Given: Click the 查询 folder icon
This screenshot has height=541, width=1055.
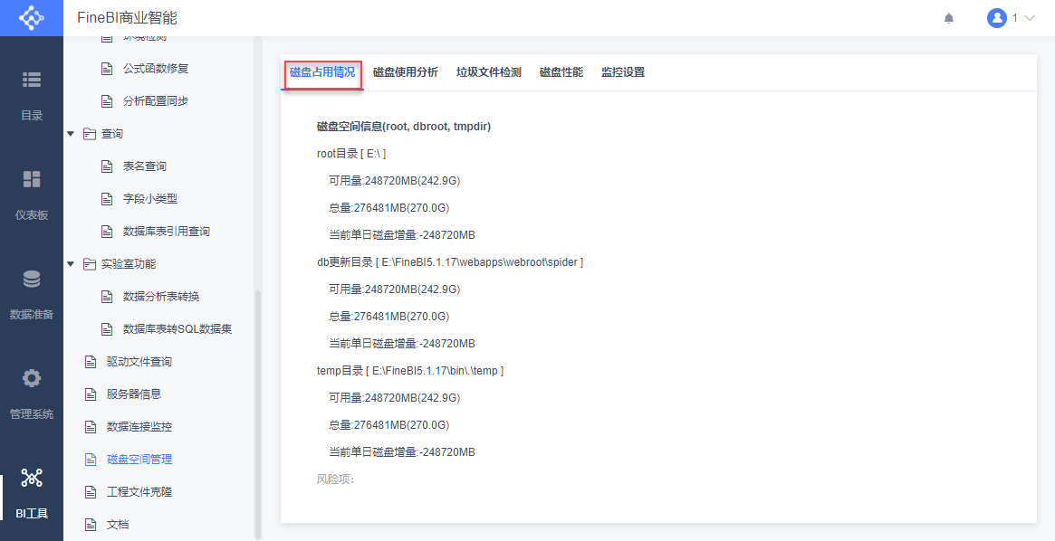Looking at the screenshot, I should (90, 134).
